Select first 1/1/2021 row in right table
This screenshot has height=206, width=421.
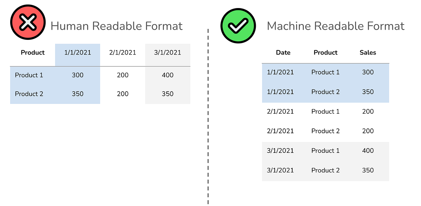pyautogui.click(x=326, y=72)
